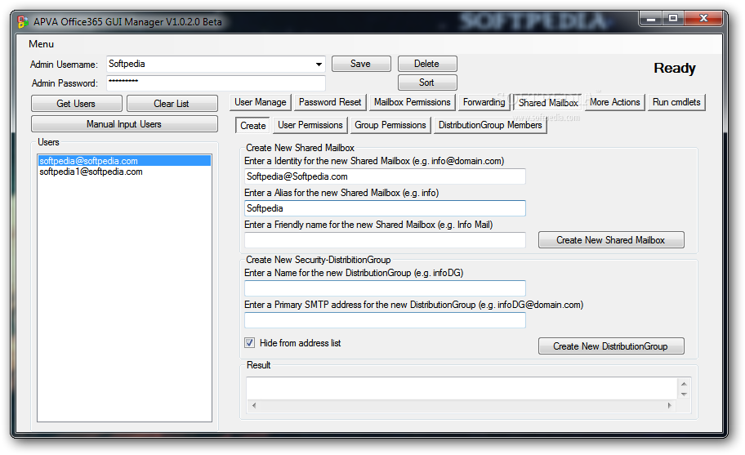The width and height of the screenshot is (745, 455).
Task: Click the Shared Mailbox alias field
Action: pos(385,208)
